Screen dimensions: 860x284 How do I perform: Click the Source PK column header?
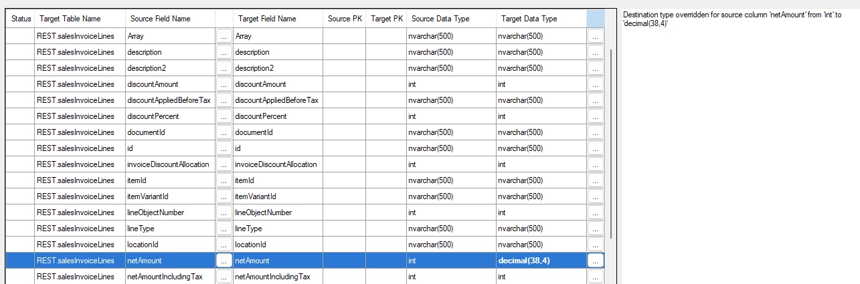(344, 19)
